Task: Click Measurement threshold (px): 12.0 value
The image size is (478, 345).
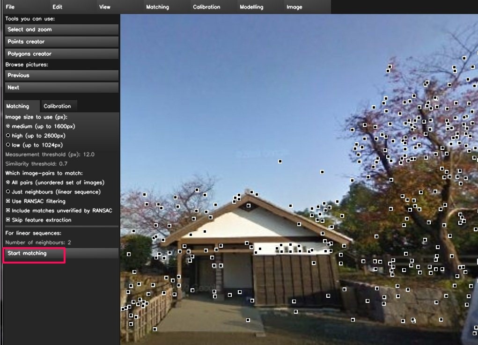Action: [x=50, y=154]
